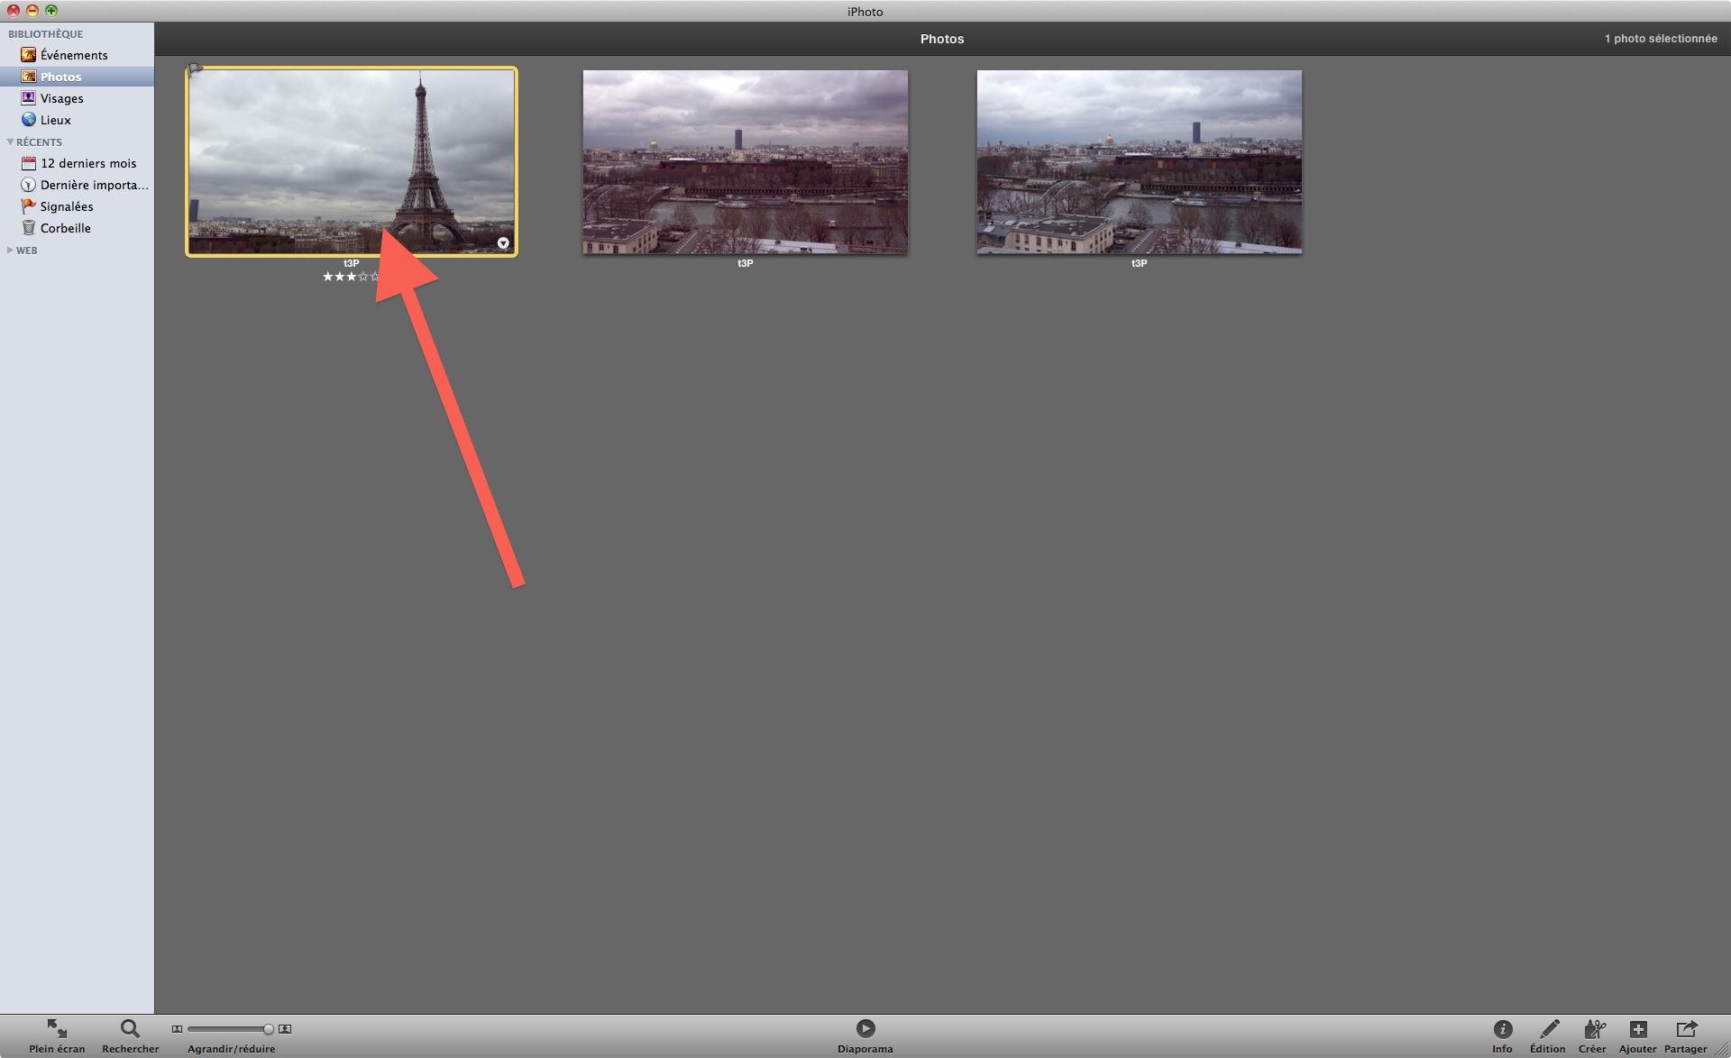Viewport: 1731px width, 1058px height.
Task: Click the Agrandir/réduire zoom slider
Action: (x=228, y=1029)
